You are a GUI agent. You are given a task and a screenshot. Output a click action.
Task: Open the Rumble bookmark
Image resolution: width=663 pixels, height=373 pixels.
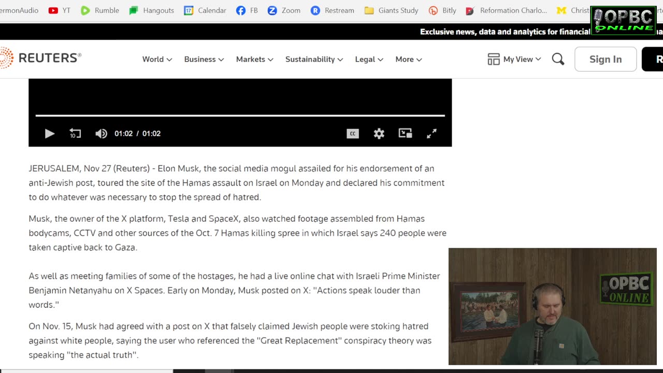pyautogui.click(x=100, y=10)
